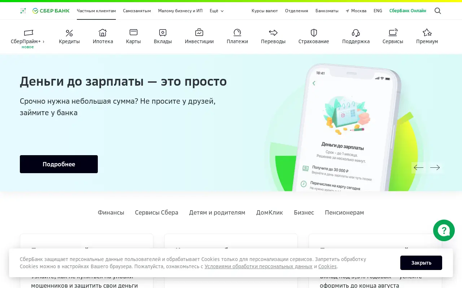462x288 pixels.
Task: Open Вклады safe icon
Action: [x=163, y=33]
